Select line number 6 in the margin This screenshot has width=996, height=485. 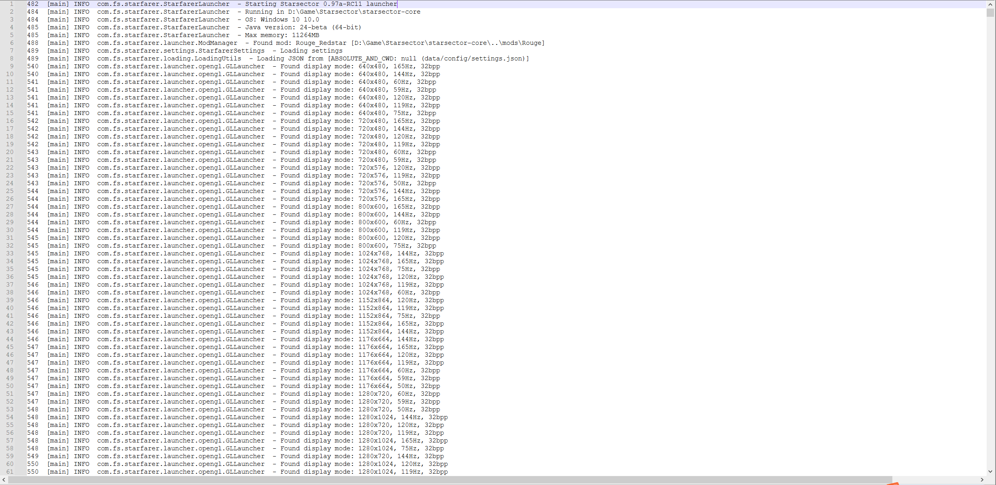(x=11, y=43)
